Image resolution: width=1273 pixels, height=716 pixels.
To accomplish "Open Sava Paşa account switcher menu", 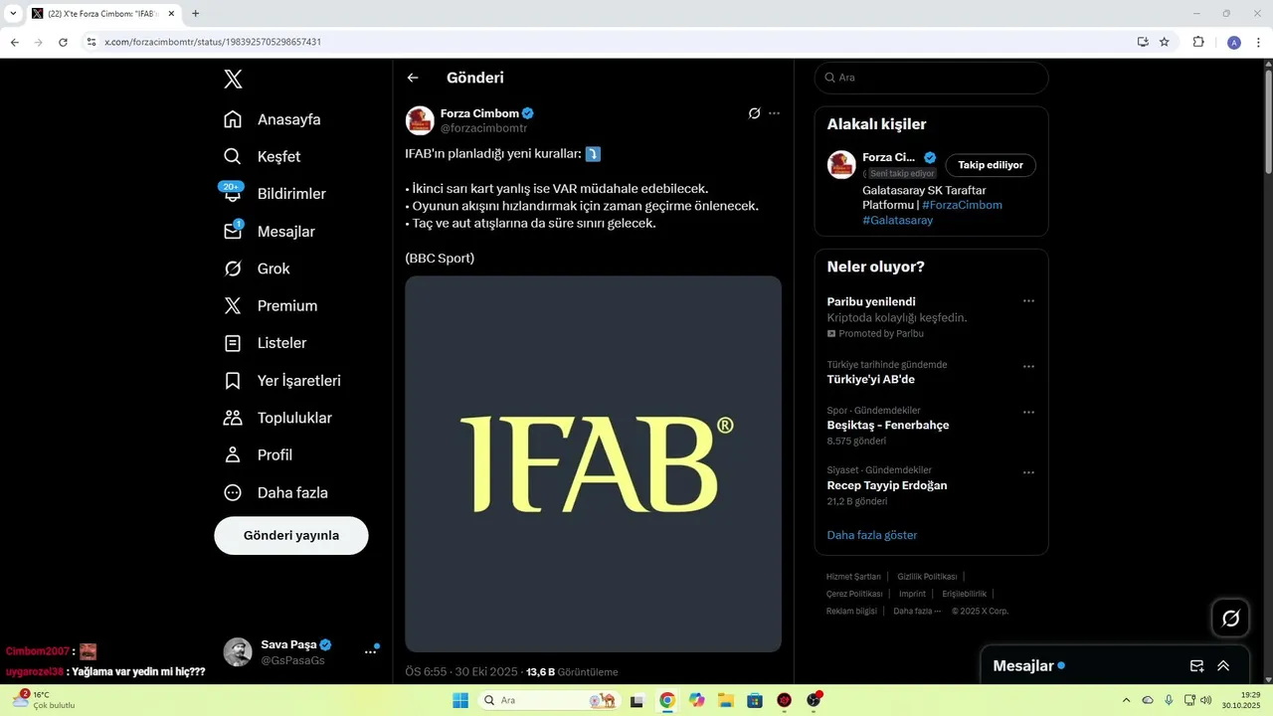I will point(370,652).
